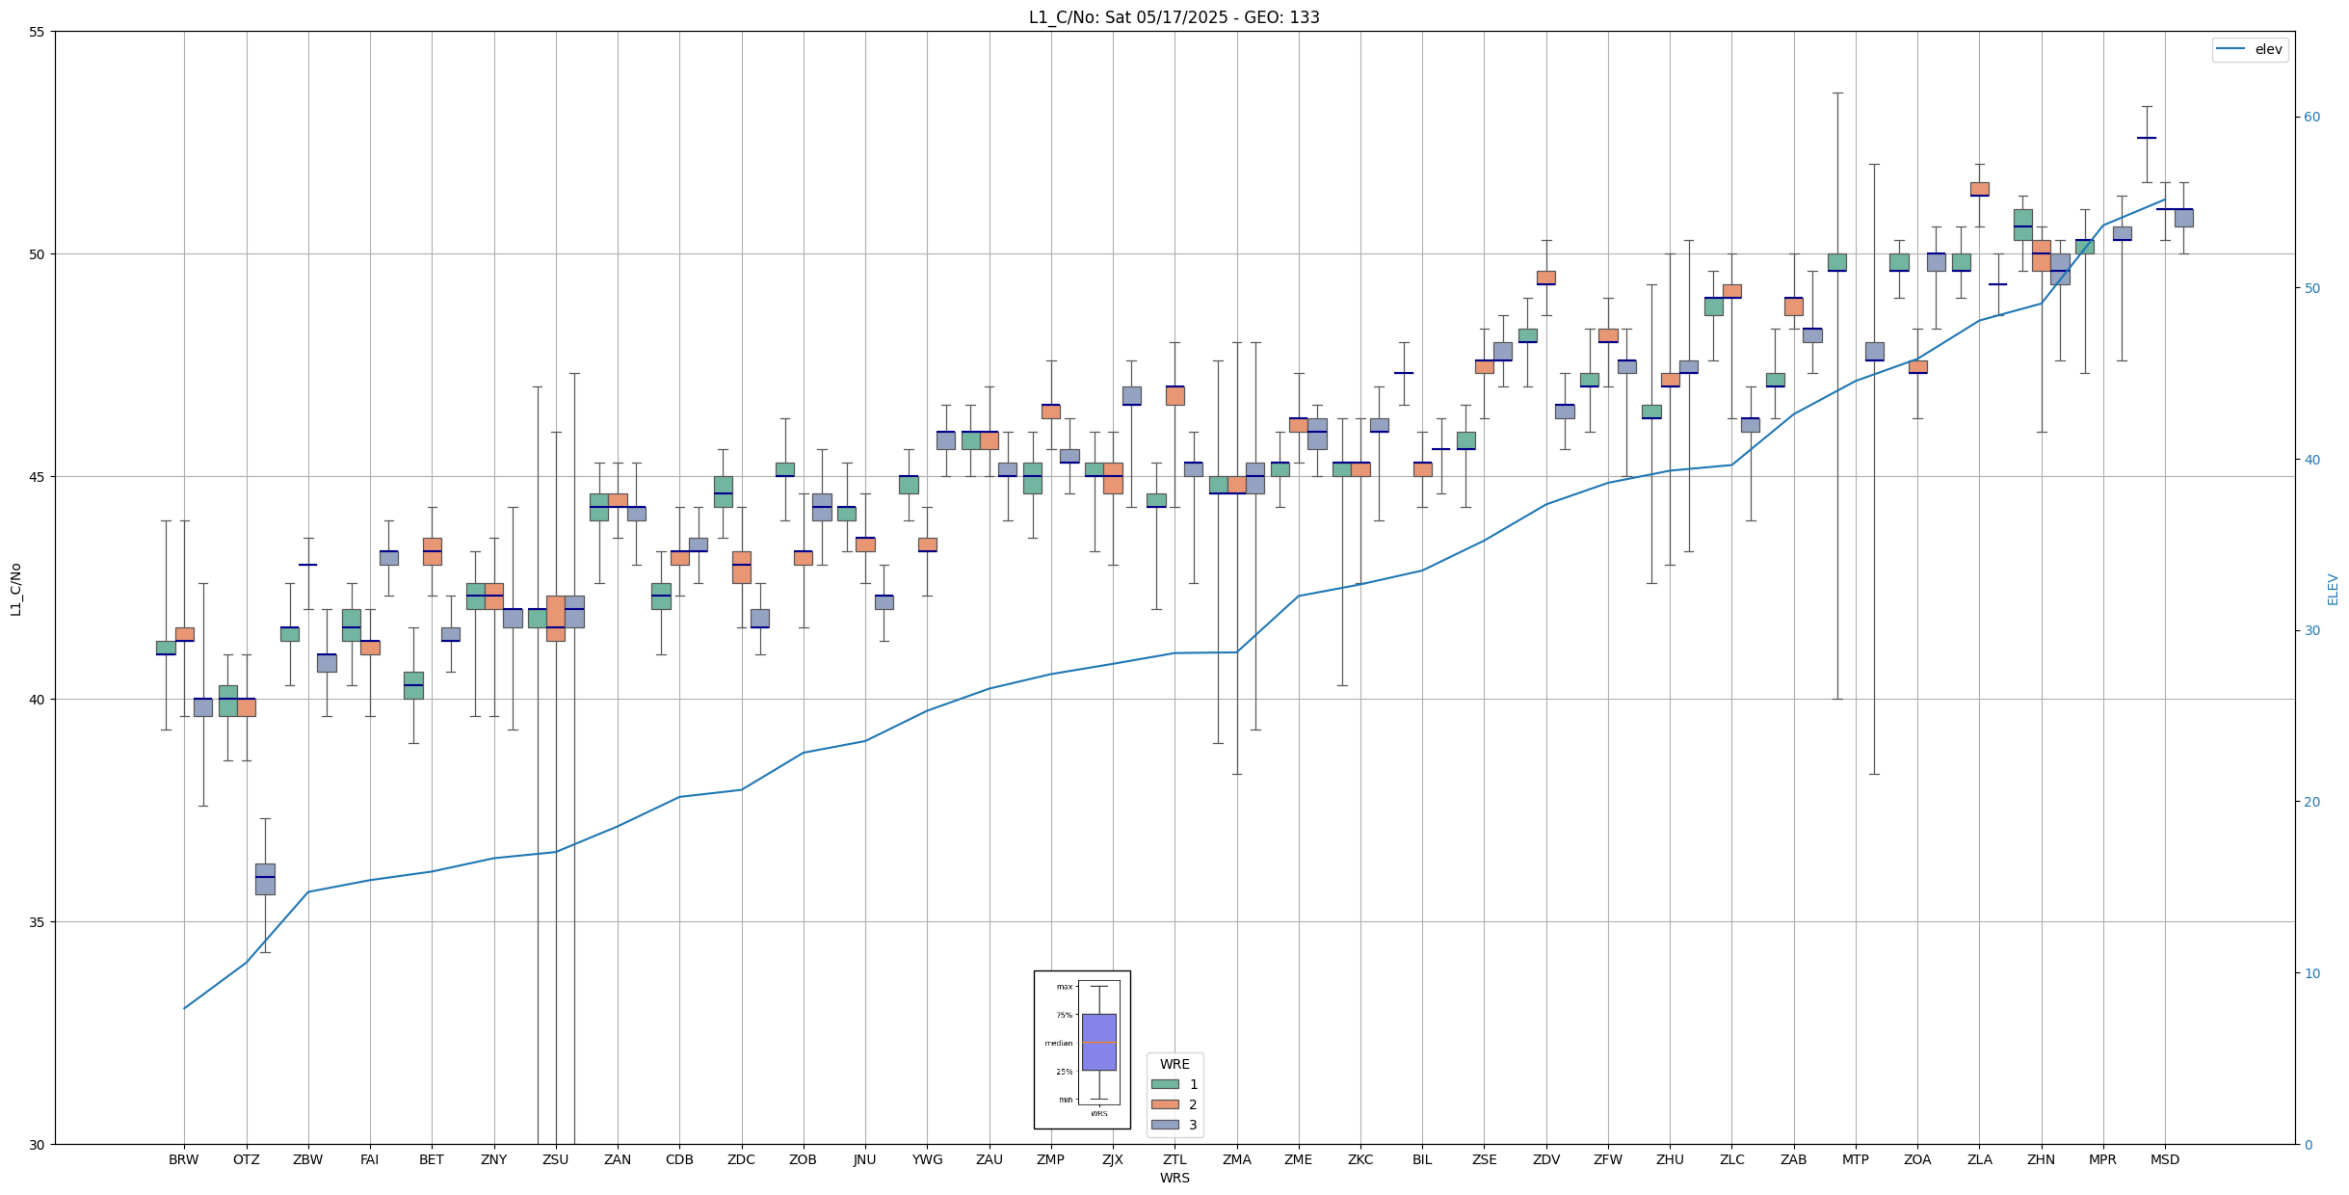2349x1195 pixels.
Task: Click the OTZ blue-gray low outlier box
Action: (265, 879)
